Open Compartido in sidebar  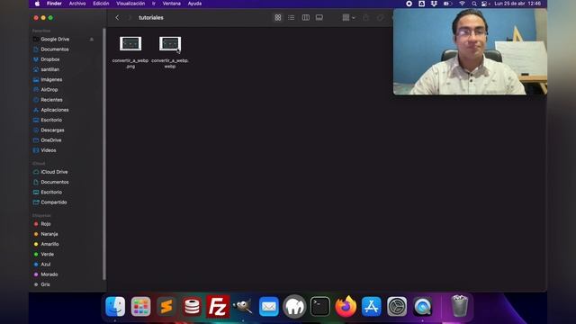pos(54,202)
